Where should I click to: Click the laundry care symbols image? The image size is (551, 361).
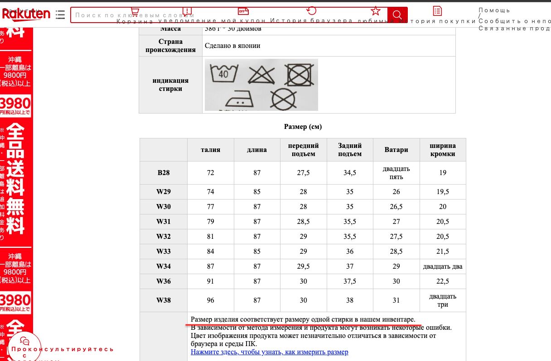pyautogui.click(x=261, y=85)
